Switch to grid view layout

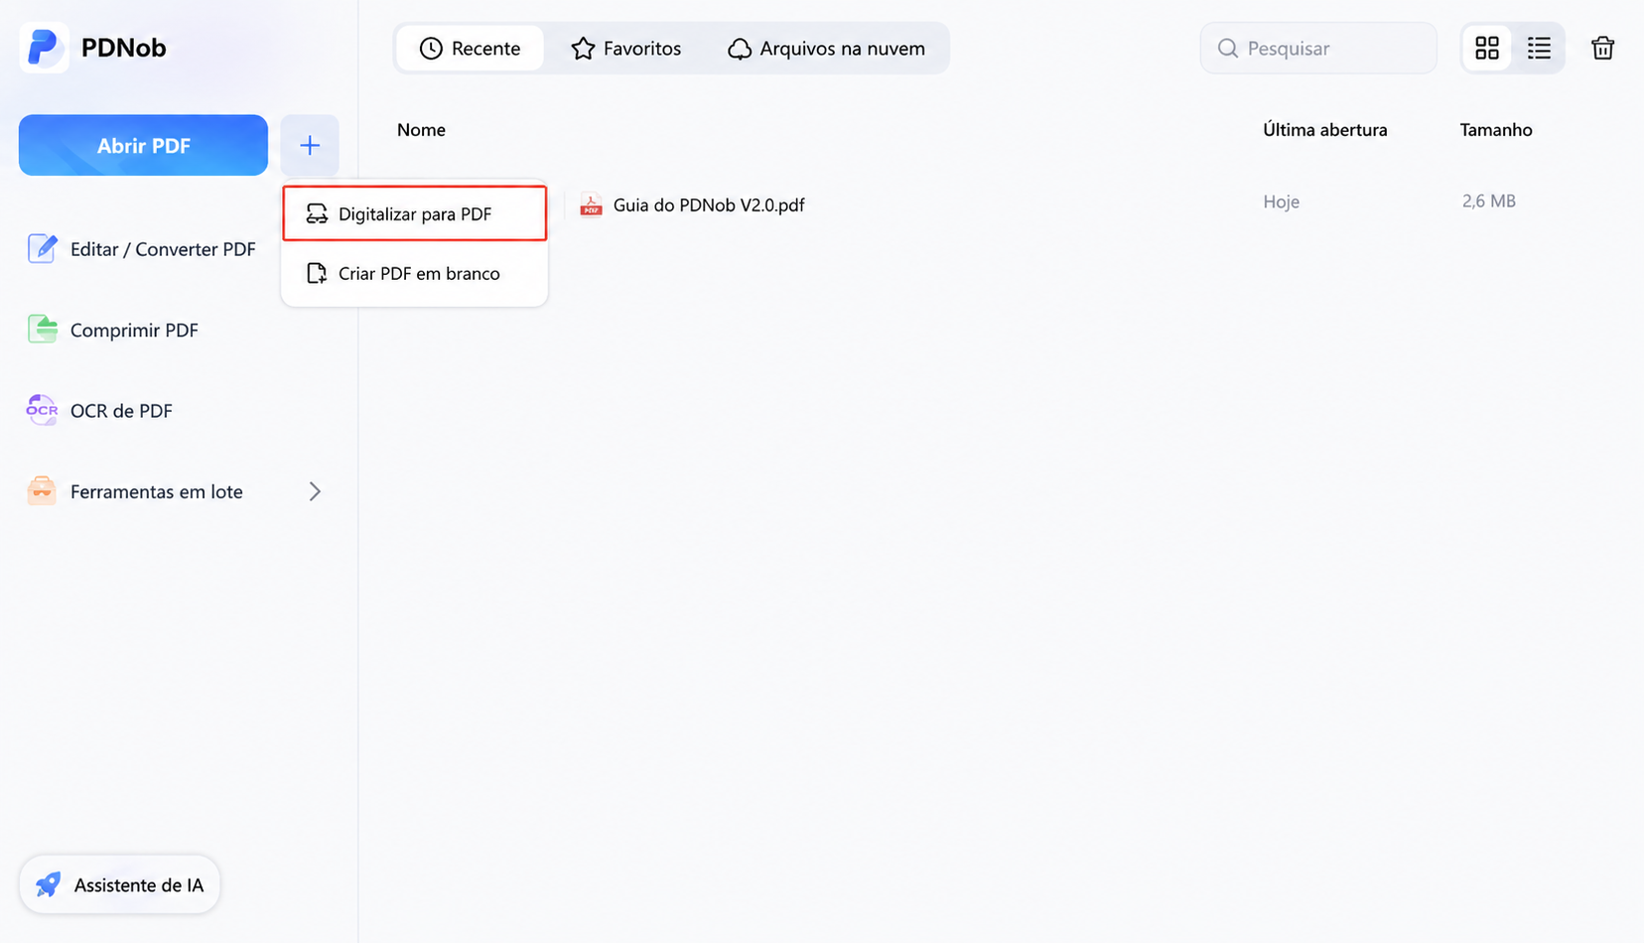tap(1487, 48)
